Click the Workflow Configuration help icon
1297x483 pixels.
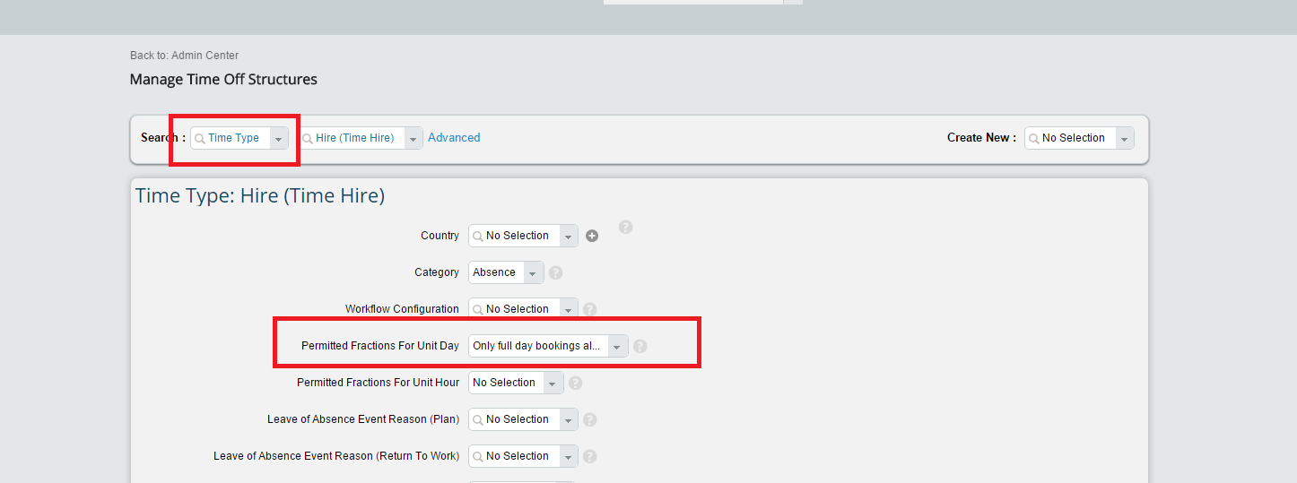[x=590, y=309]
